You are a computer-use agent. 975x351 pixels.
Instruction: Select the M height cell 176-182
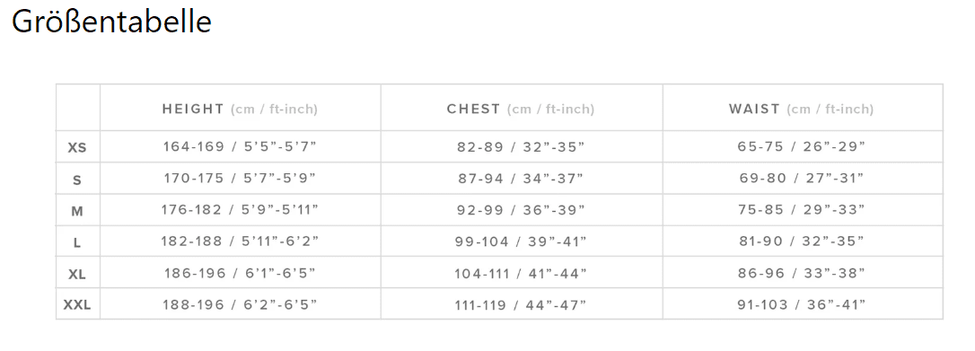(240, 210)
